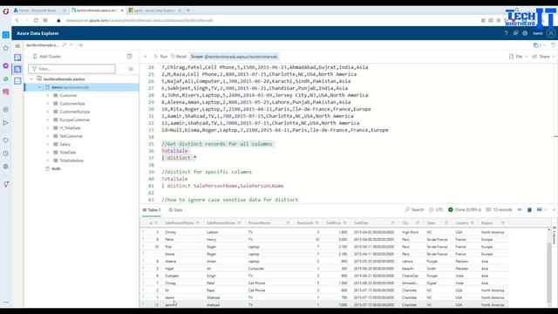Expand the CustomerAsia table node
558x314 pixels.
[48, 104]
